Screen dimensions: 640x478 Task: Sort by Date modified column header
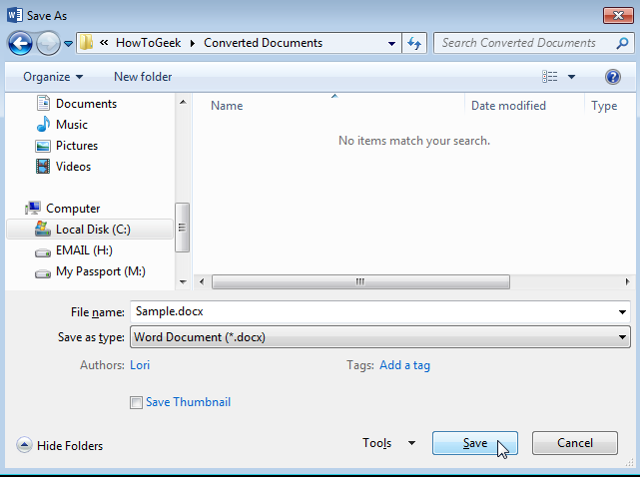(508, 106)
